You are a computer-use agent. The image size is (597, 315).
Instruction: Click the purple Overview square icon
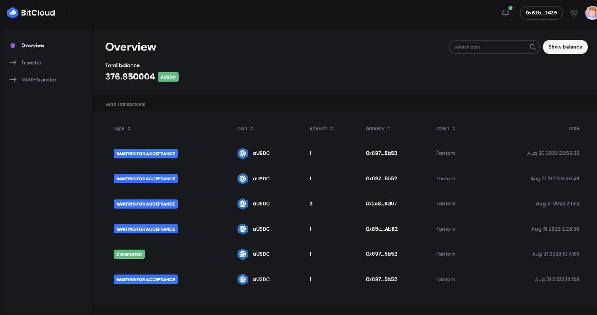[x=13, y=46]
